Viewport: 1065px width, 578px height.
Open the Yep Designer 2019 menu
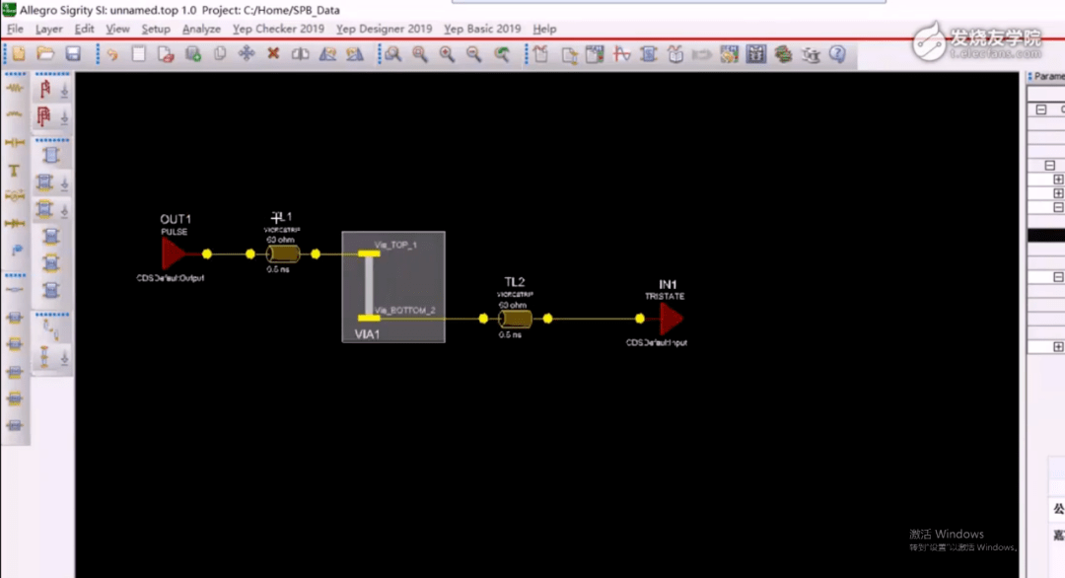click(384, 29)
